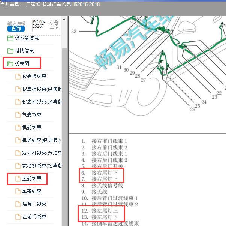Screen dimensions: 226x226
Task: Click connector number 30 in the diagram
Action: click(126, 70)
